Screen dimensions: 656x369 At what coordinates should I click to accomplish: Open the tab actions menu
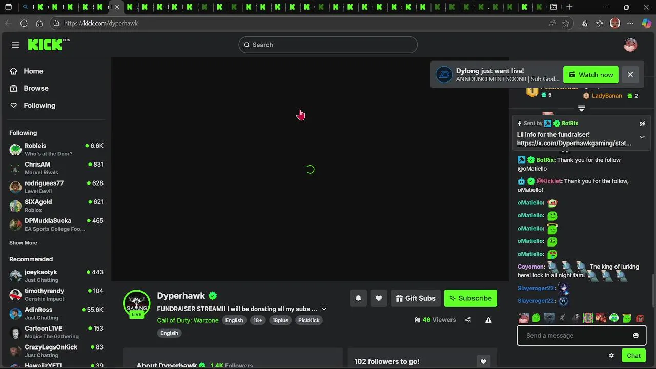point(8,7)
